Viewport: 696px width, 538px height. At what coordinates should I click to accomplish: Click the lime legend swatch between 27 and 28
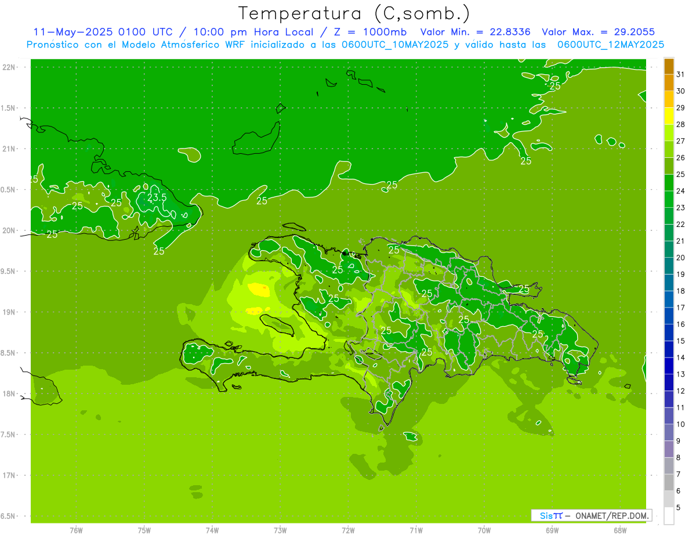669,133
